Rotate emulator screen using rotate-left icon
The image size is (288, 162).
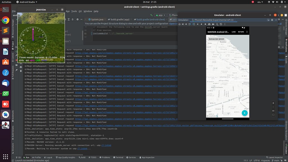(189, 24)
